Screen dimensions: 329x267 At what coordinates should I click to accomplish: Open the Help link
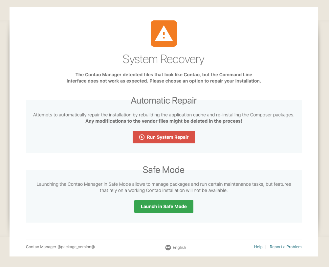pyautogui.click(x=258, y=247)
